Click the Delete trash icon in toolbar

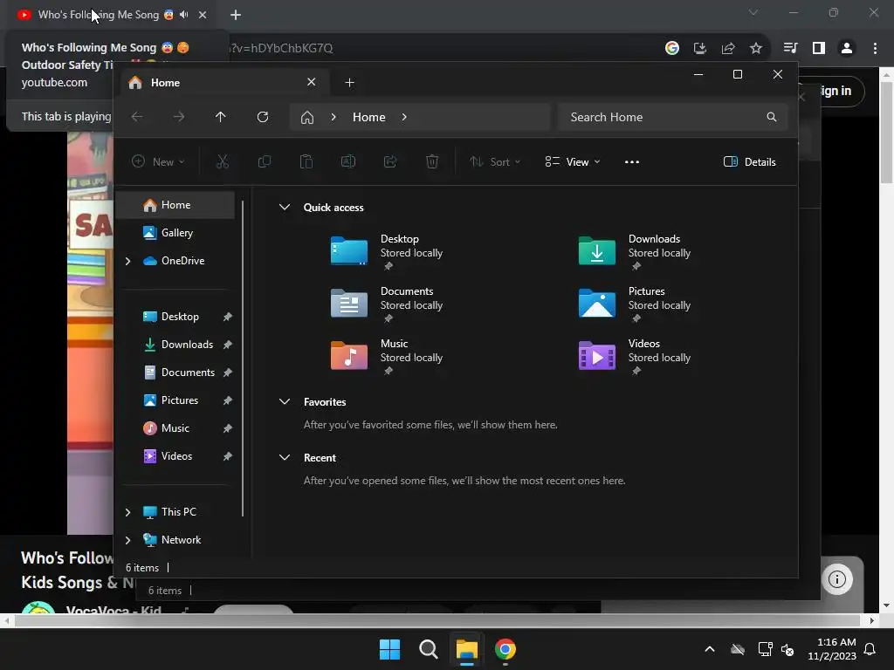click(432, 161)
